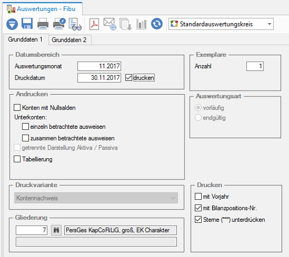Click the Anzahl label

pyautogui.click(x=203, y=66)
